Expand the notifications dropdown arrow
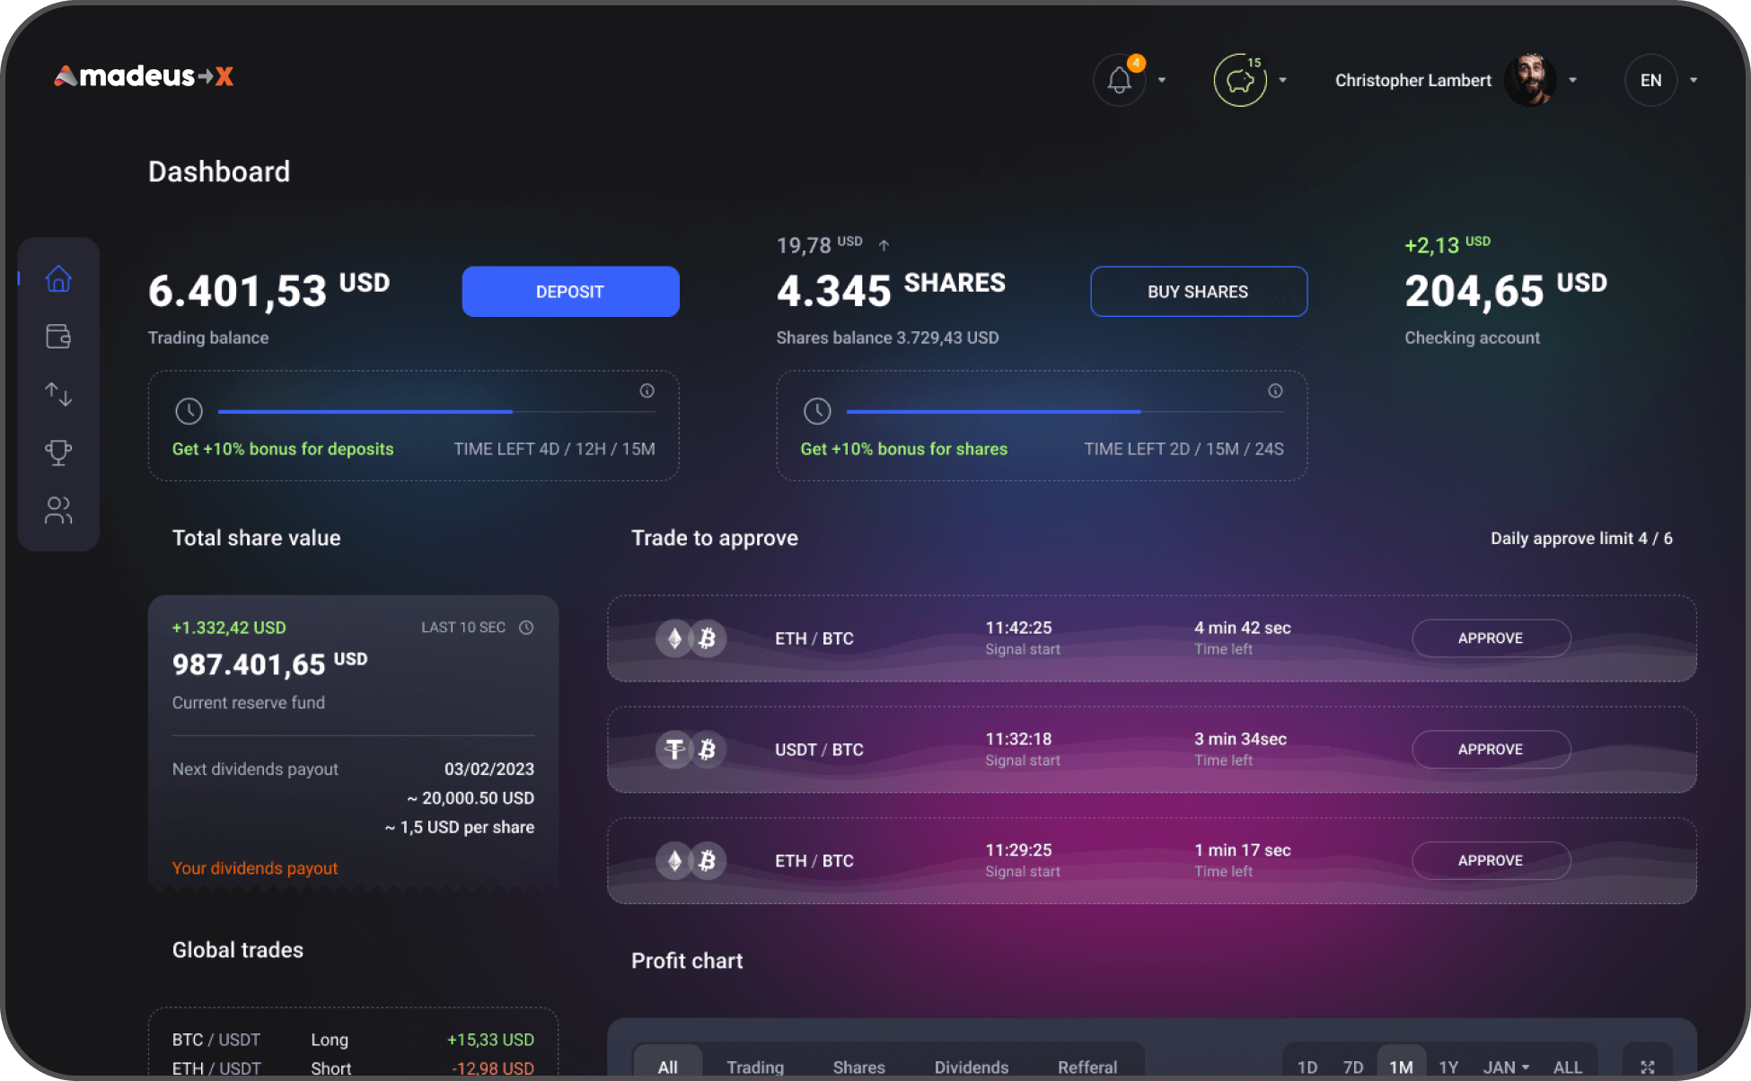Image resolution: width=1751 pixels, height=1081 pixels. point(1162,80)
